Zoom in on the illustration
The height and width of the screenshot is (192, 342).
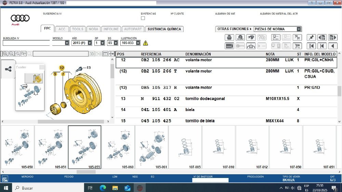[5, 54]
